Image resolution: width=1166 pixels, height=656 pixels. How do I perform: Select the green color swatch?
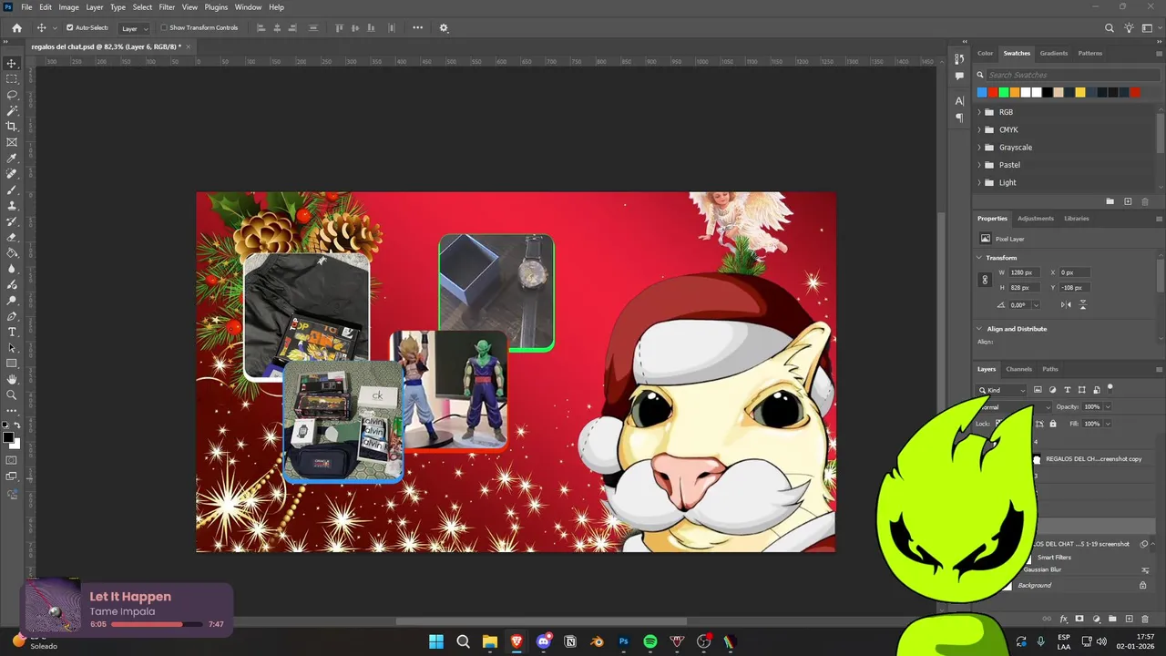point(1004,92)
